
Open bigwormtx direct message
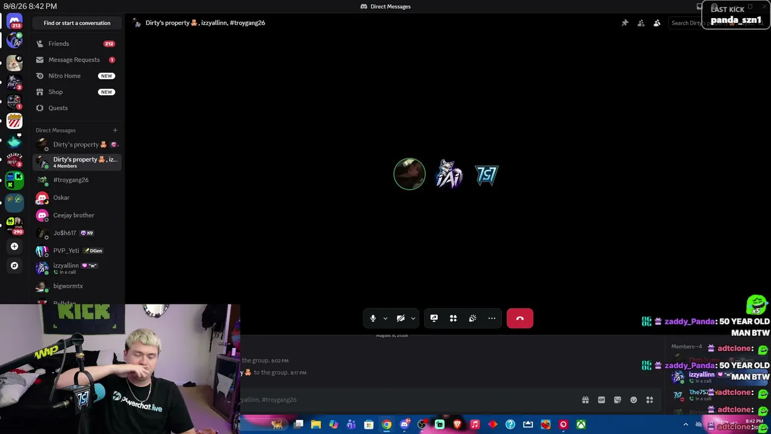pyautogui.click(x=77, y=286)
